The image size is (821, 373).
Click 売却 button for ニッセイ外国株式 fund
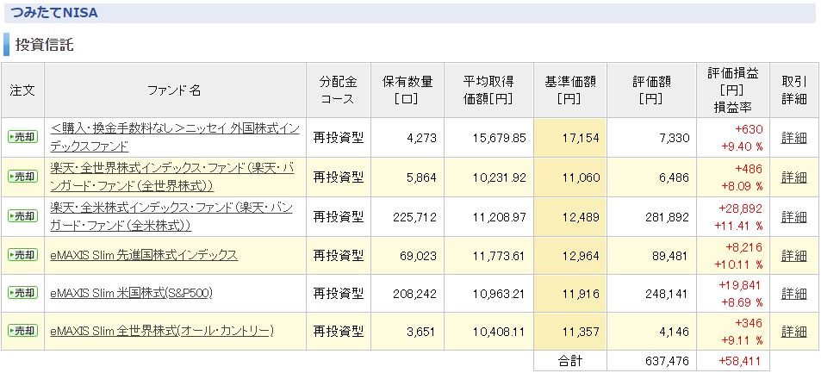(x=22, y=137)
